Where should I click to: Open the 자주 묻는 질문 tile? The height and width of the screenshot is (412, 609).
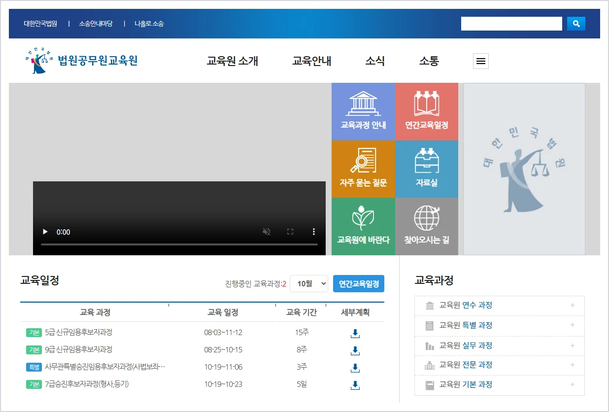pos(363,169)
